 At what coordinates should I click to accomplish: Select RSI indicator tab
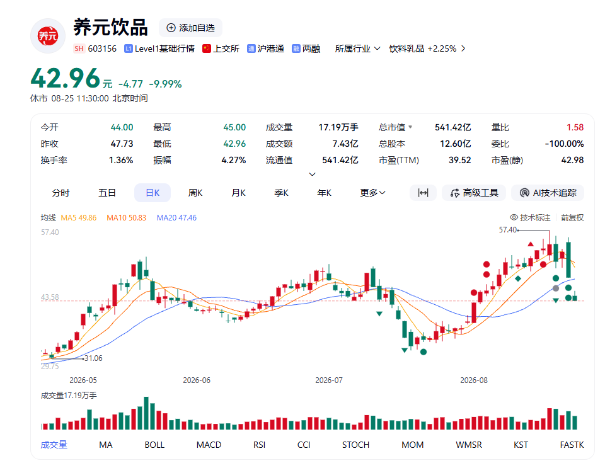tap(259, 445)
